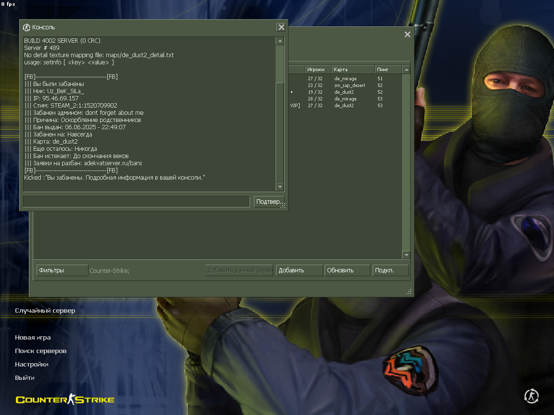Click the server browser resize grip
This screenshot has width=554, height=415.
click(x=409, y=292)
